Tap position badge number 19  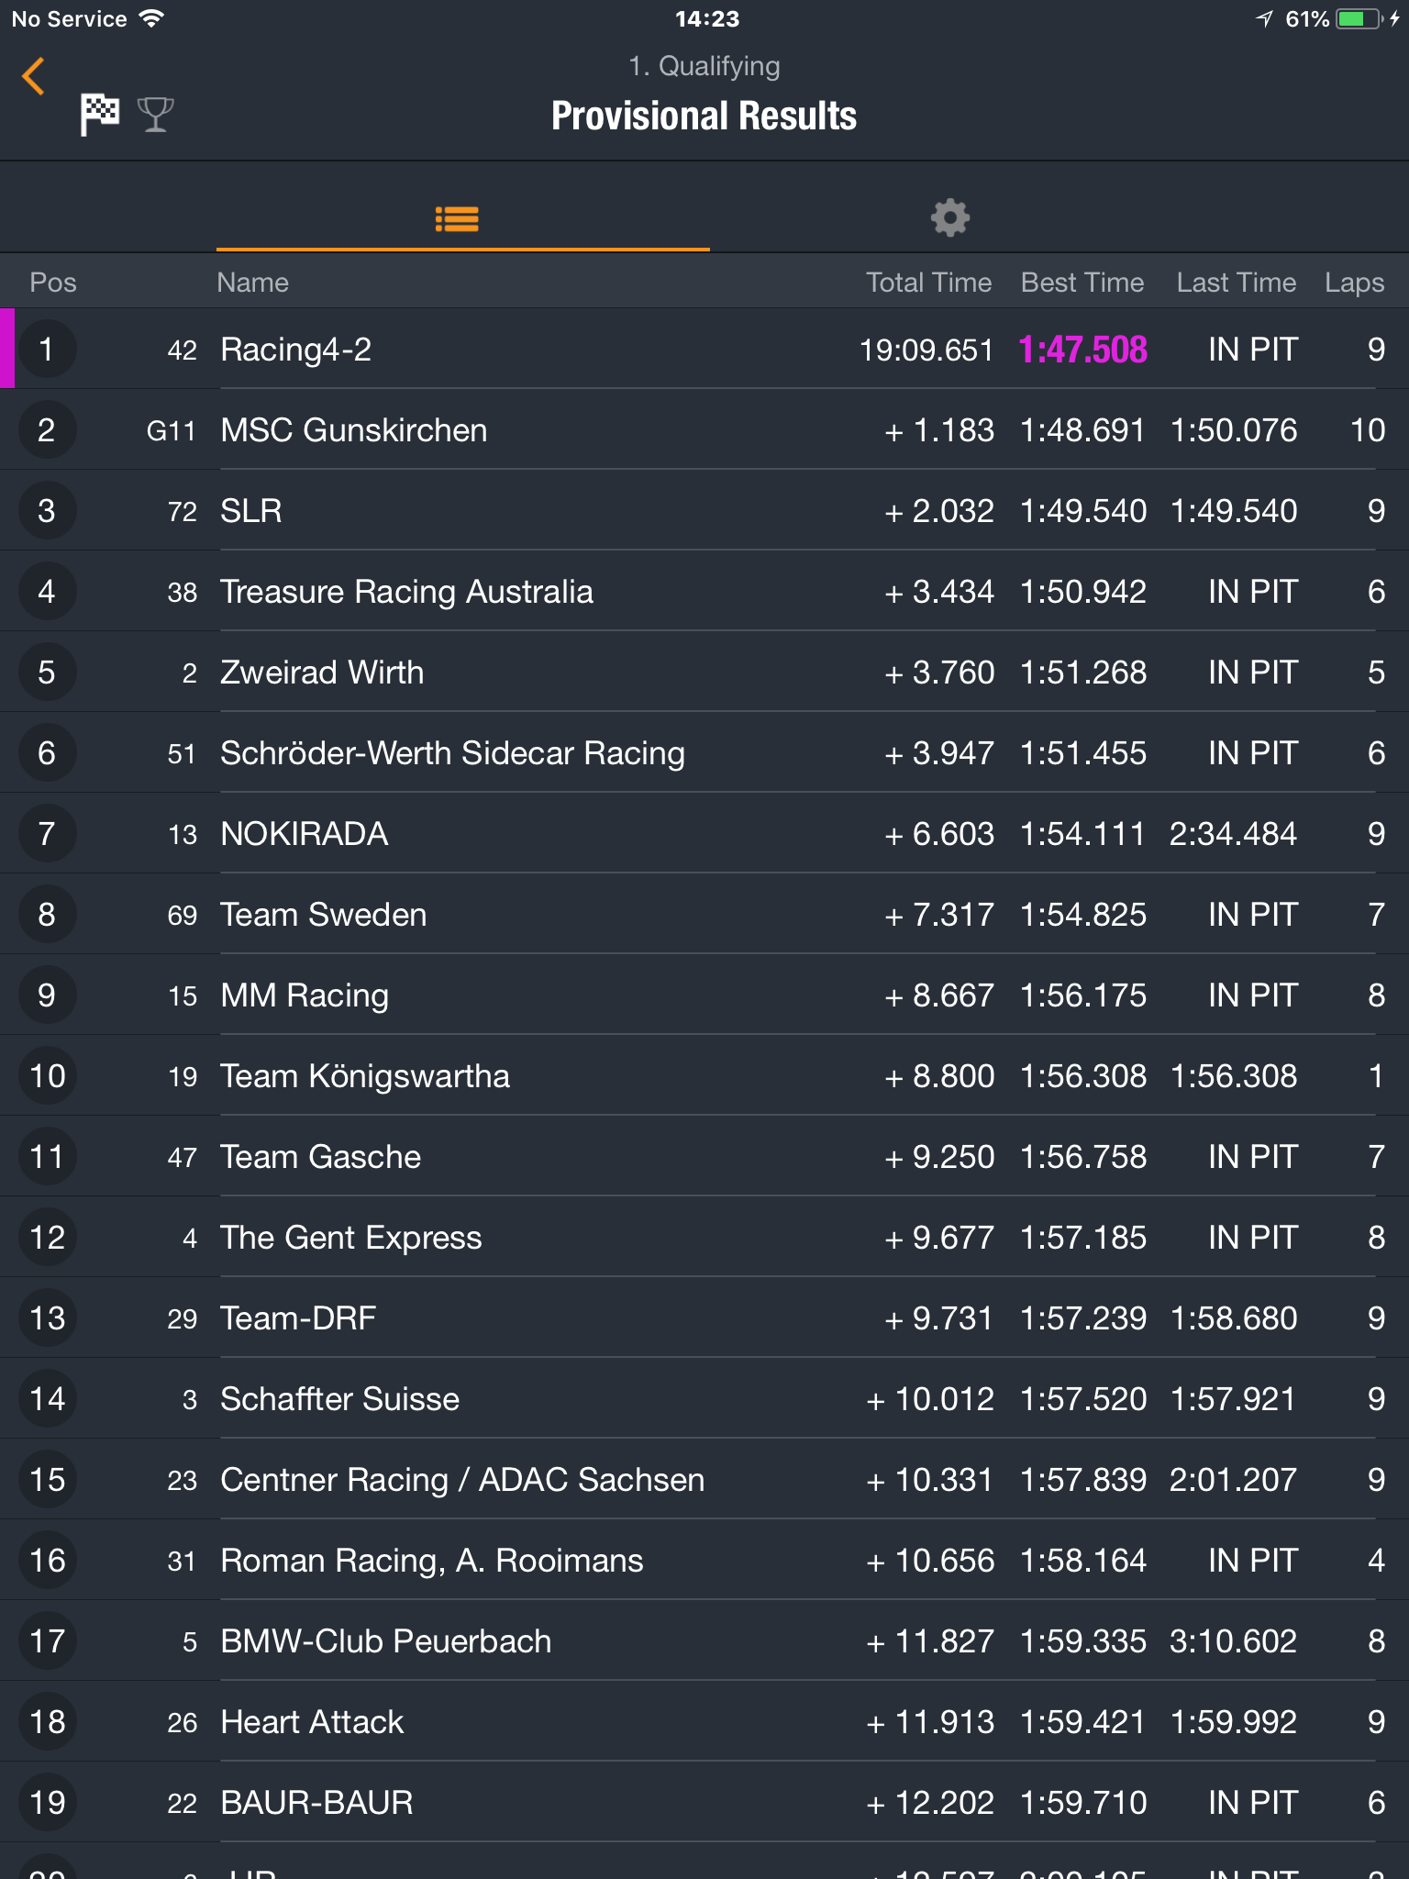click(47, 1802)
